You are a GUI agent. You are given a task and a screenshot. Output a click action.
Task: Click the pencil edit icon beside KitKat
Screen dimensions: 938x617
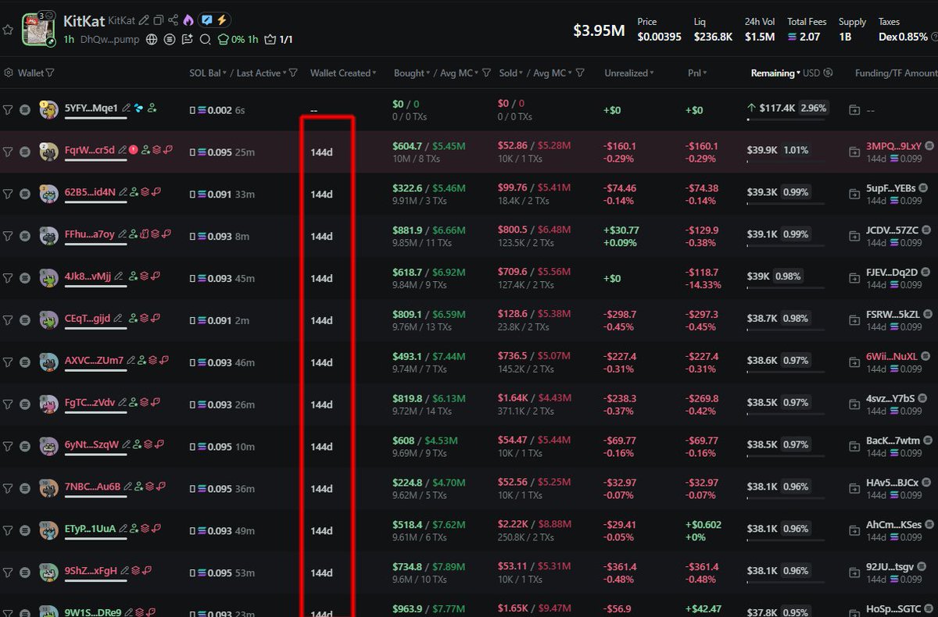coord(144,20)
